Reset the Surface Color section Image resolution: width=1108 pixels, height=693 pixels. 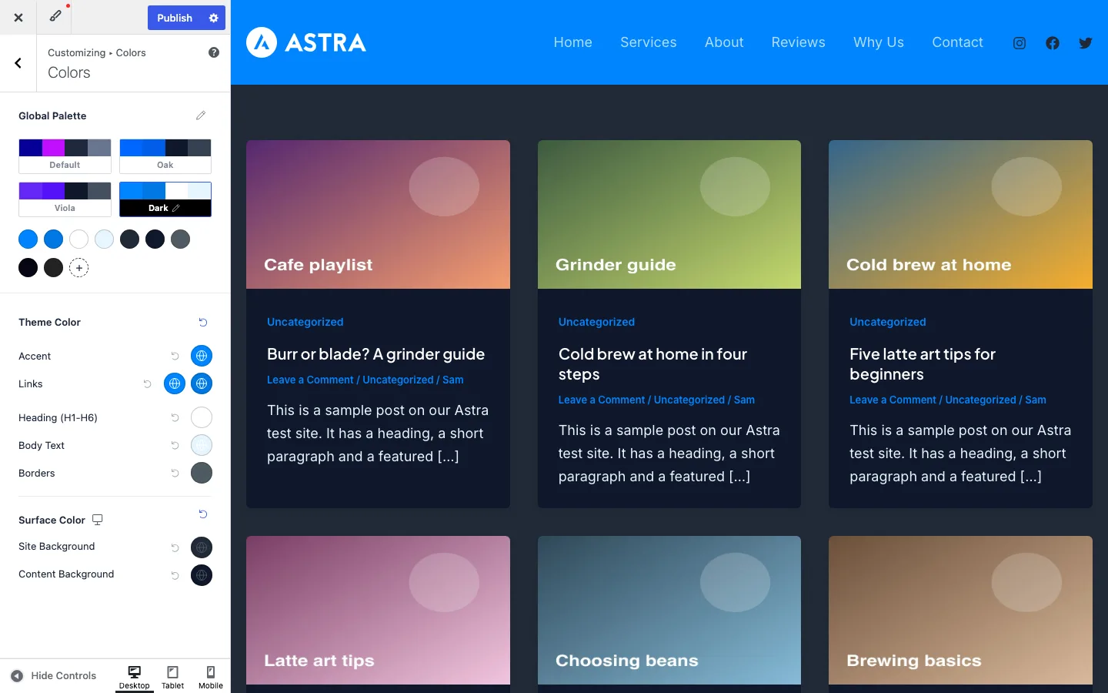pos(203,514)
